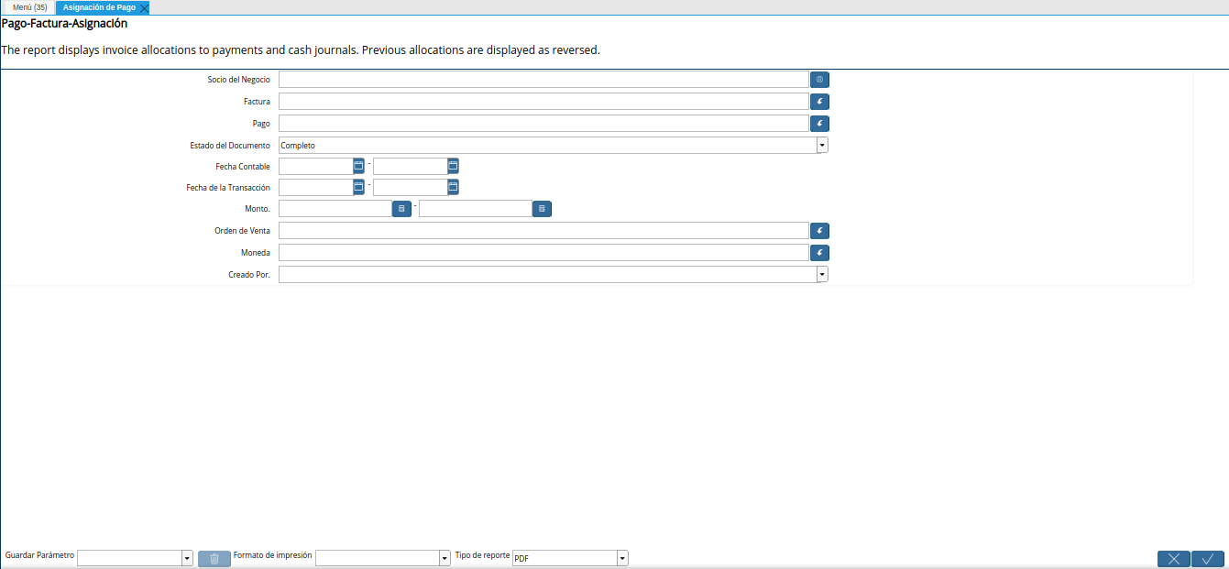This screenshot has width=1229, height=569.
Task: Expand the Tipo de reporte dropdown
Action: coord(622,558)
